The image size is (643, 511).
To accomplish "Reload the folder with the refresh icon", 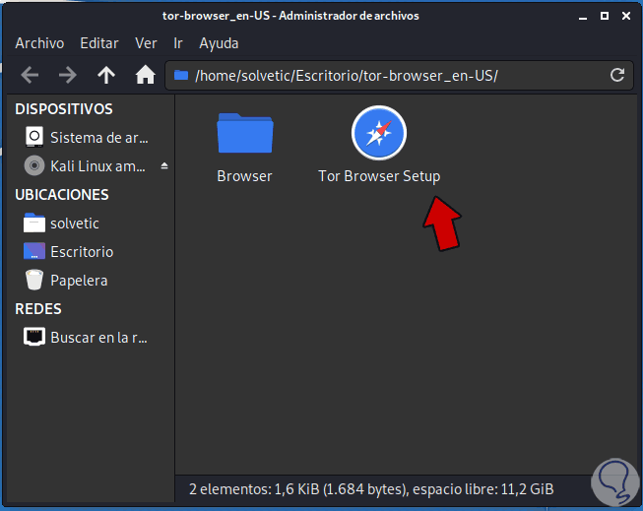I will pos(617,75).
